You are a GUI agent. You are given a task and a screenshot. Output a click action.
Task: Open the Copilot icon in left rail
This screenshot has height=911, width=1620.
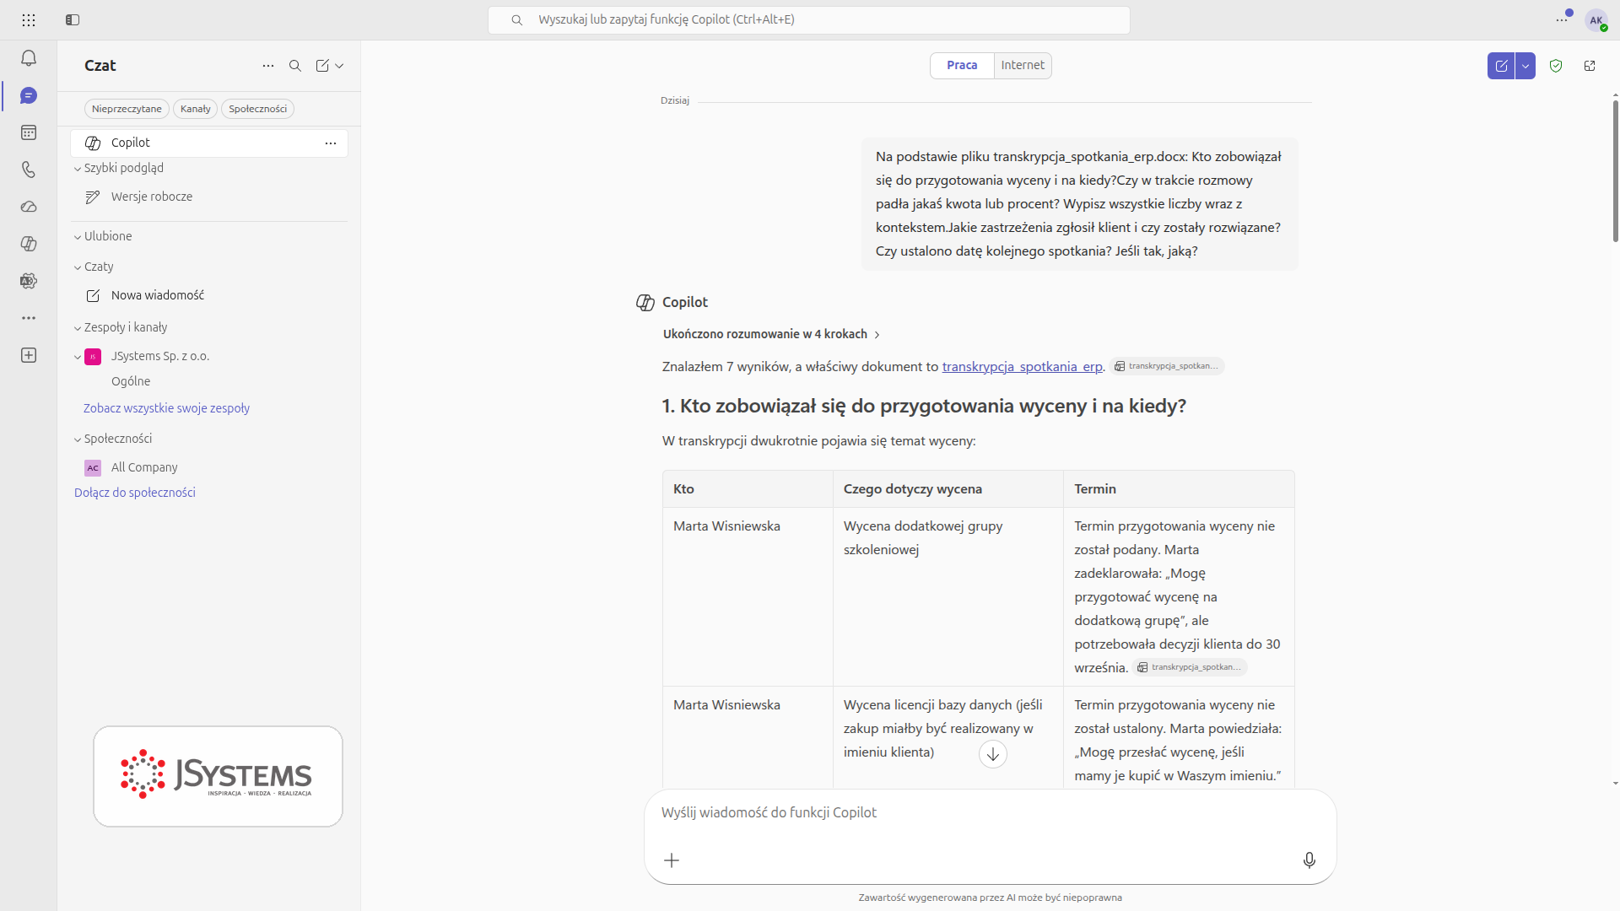pos(29,244)
